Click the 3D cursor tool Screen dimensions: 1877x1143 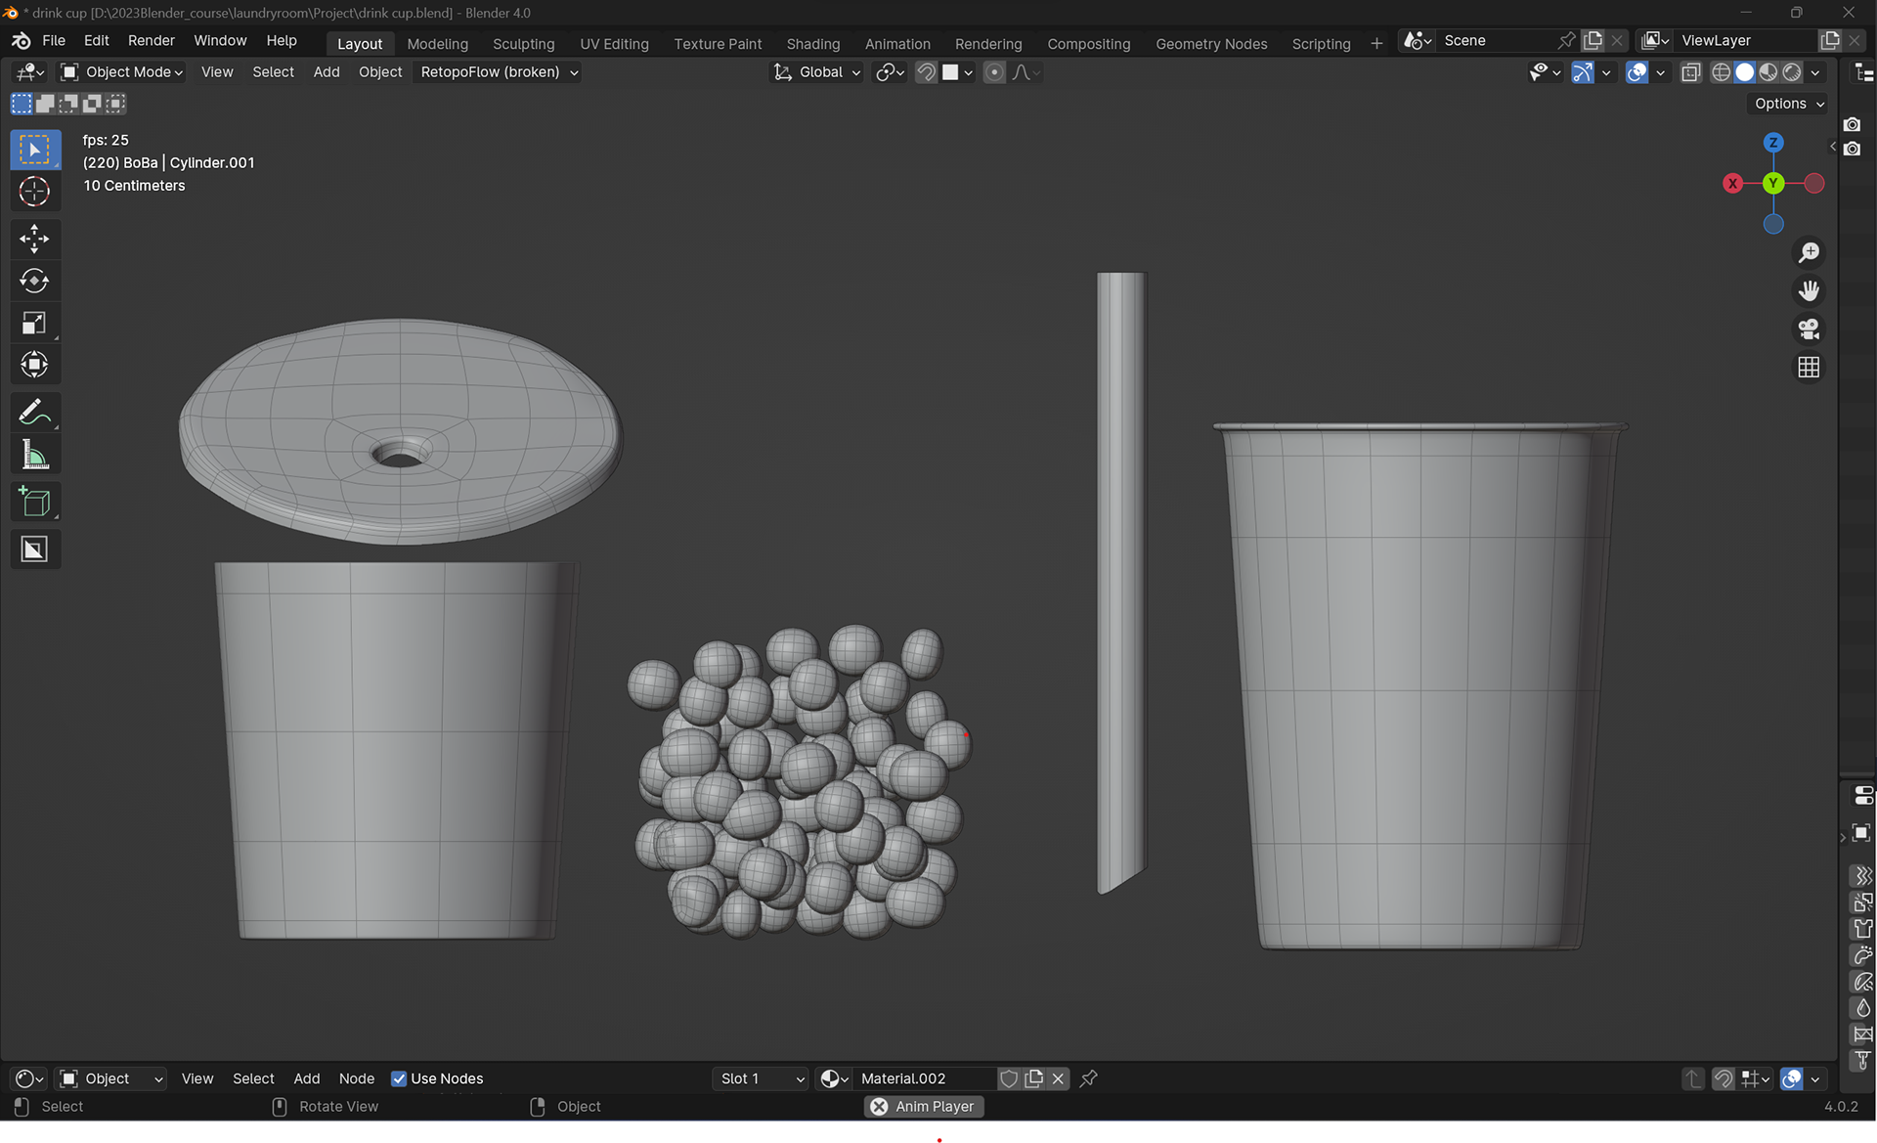click(x=34, y=192)
